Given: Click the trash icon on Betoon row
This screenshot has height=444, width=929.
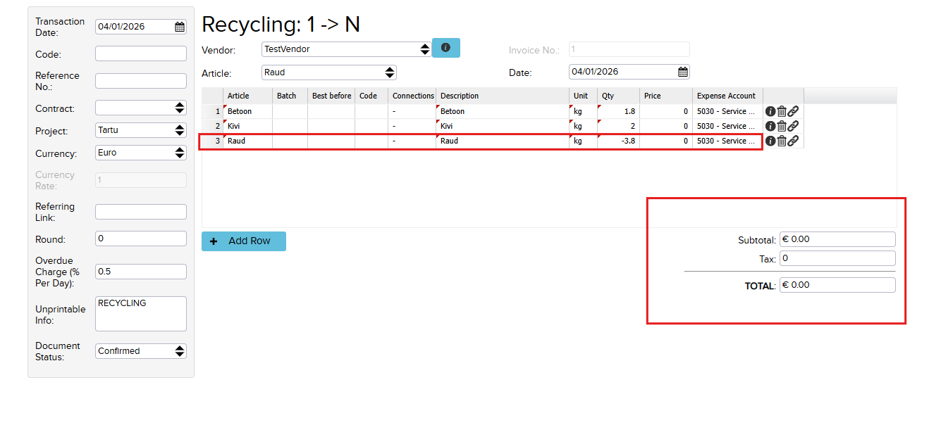Looking at the screenshot, I should click(782, 111).
